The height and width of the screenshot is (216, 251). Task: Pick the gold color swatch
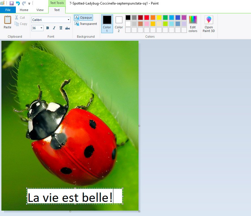[153, 24]
